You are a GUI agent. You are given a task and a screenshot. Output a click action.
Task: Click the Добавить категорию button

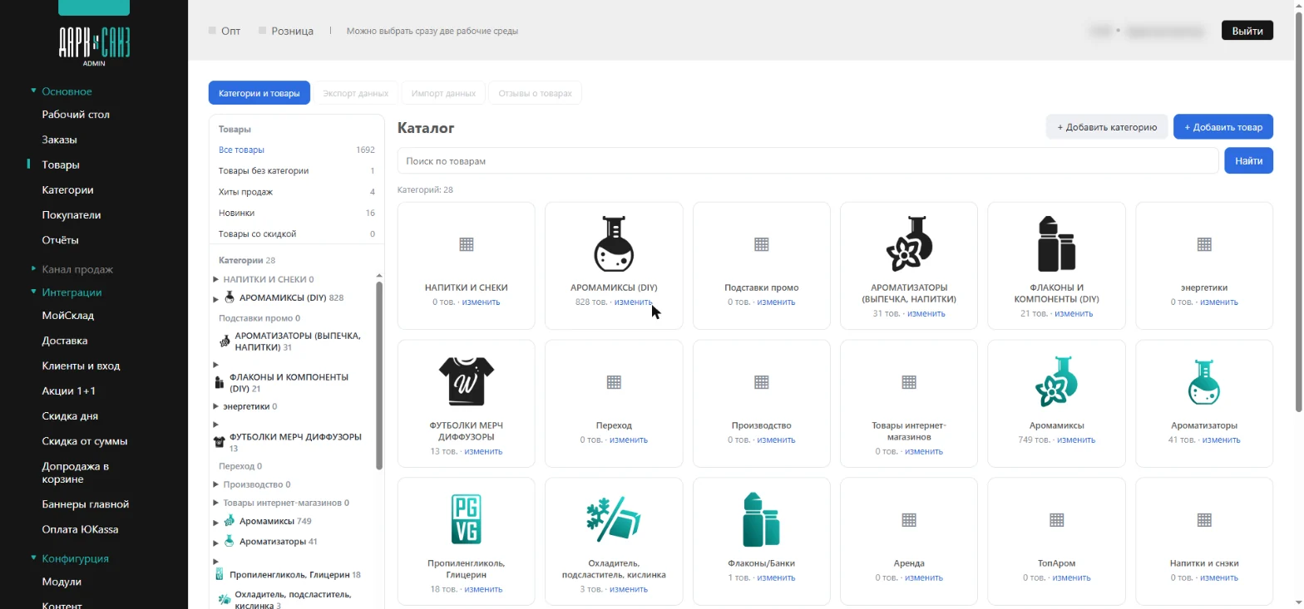[1107, 127]
